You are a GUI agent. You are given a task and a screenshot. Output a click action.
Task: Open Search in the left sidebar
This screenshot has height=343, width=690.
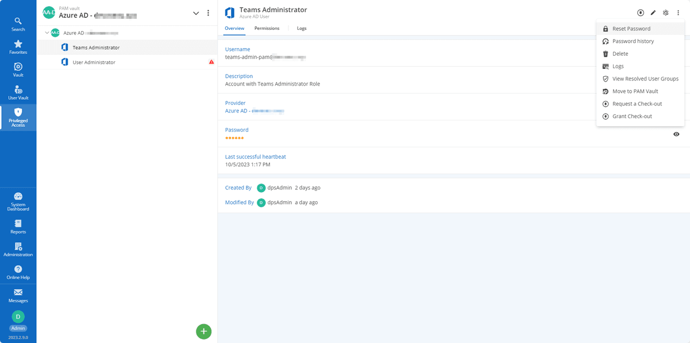18,24
